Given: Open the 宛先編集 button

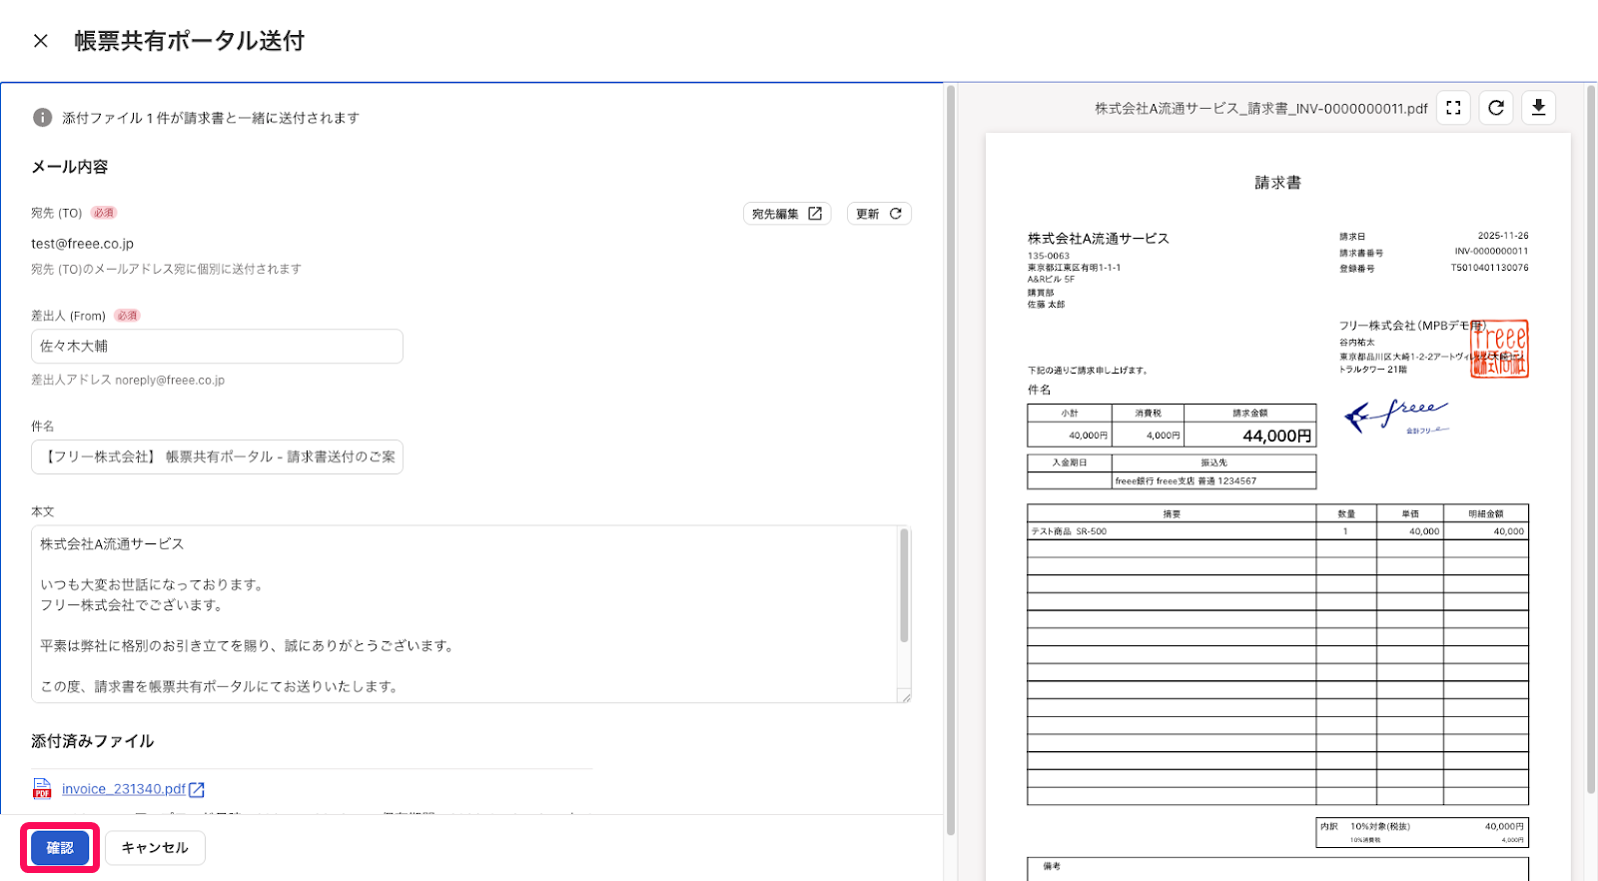Looking at the screenshot, I should click(788, 214).
